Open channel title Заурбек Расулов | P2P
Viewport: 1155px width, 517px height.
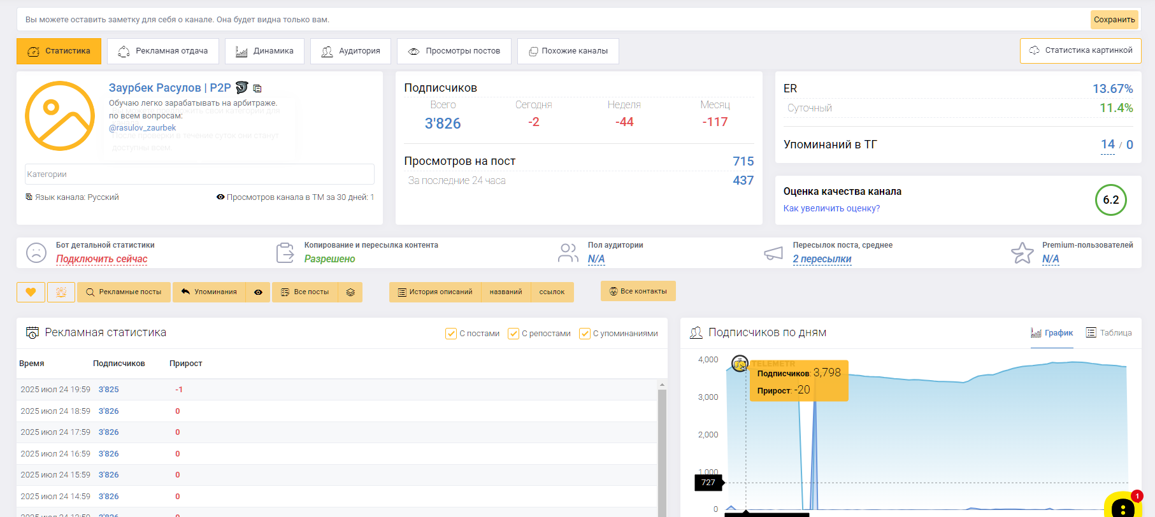tap(169, 88)
